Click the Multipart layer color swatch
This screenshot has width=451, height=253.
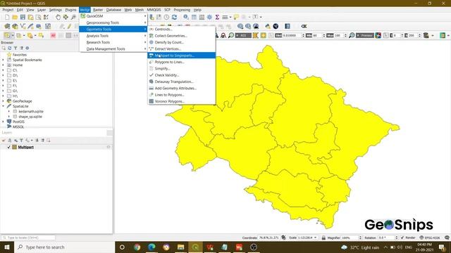click(x=14, y=147)
